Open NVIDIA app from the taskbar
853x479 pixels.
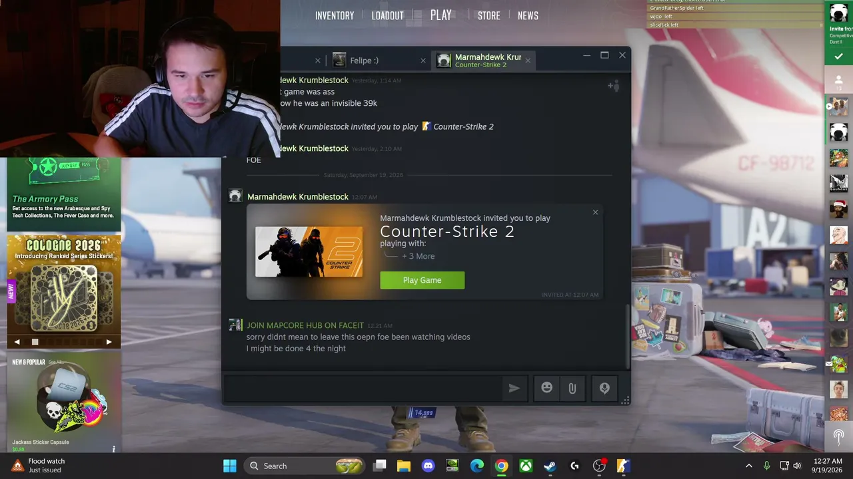click(x=452, y=466)
